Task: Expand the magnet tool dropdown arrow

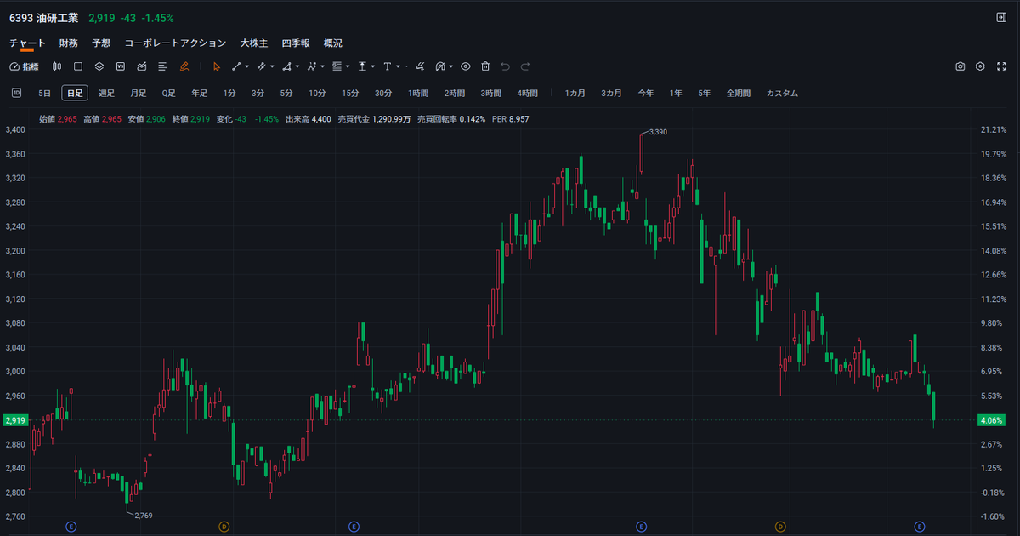Action: [451, 66]
